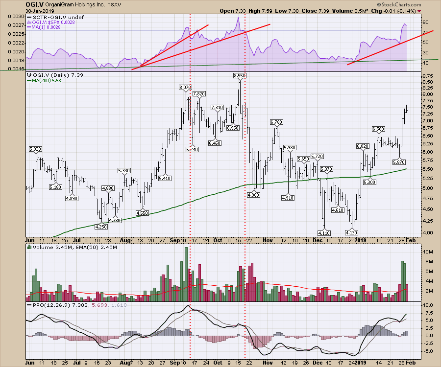This screenshot has width=441, height=367.
Task: Click the 5.330 price label
Action: pos(124,170)
